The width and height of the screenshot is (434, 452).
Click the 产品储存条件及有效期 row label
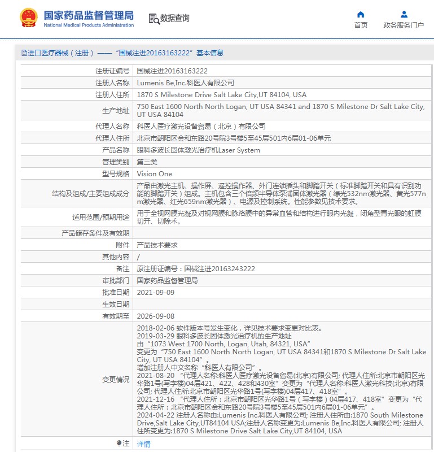click(x=95, y=233)
